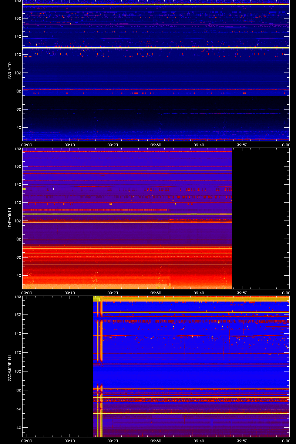Select the 09:30 label under San Vito panel
The width and height of the screenshot is (296, 444).
tap(156, 145)
